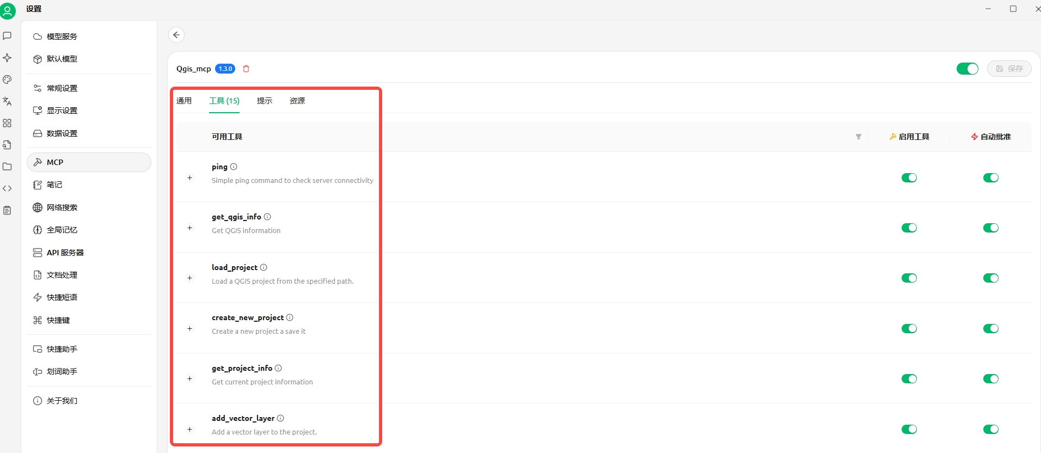Open the translate sidebar icon

7,101
